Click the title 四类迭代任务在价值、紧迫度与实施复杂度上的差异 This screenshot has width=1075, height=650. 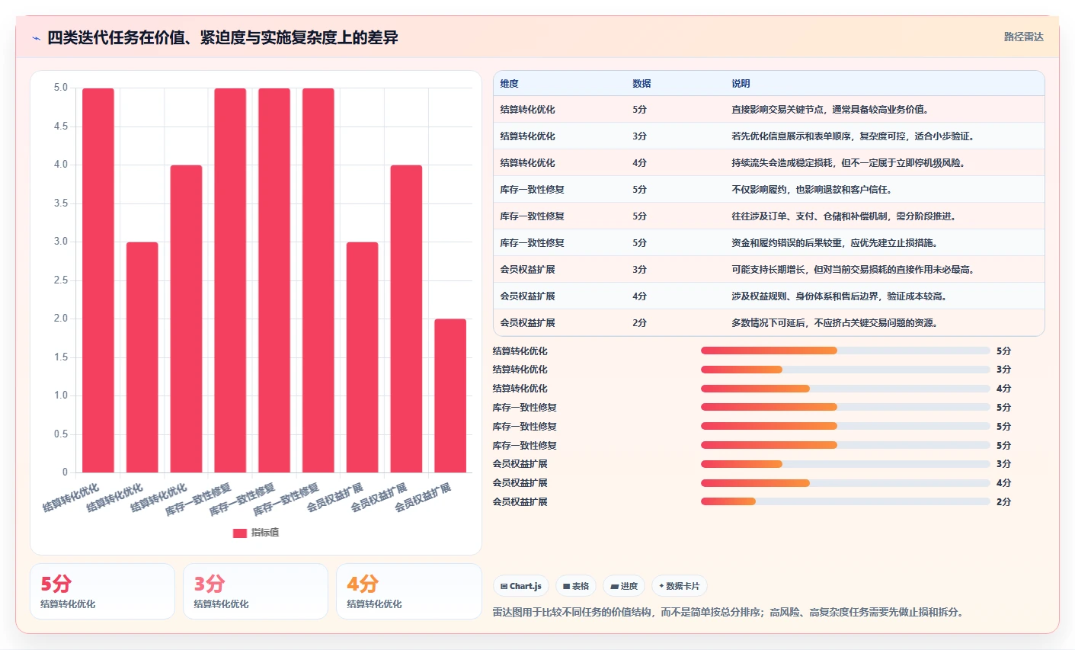pos(222,38)
